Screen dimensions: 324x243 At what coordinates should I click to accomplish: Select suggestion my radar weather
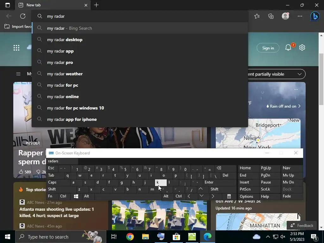pyautogui.click(x=140, y=74)
